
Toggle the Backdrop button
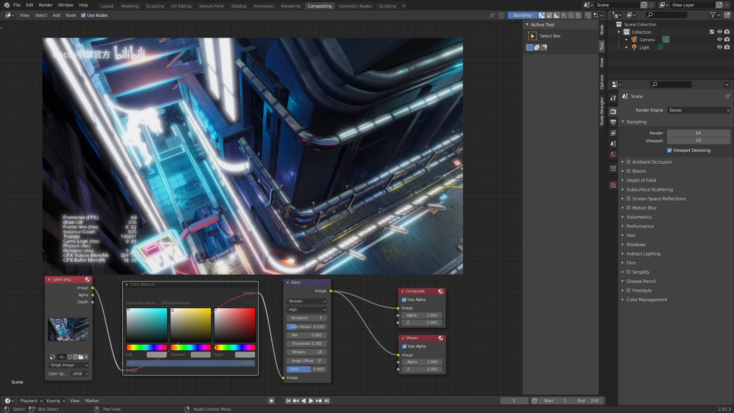click(522, 15)
